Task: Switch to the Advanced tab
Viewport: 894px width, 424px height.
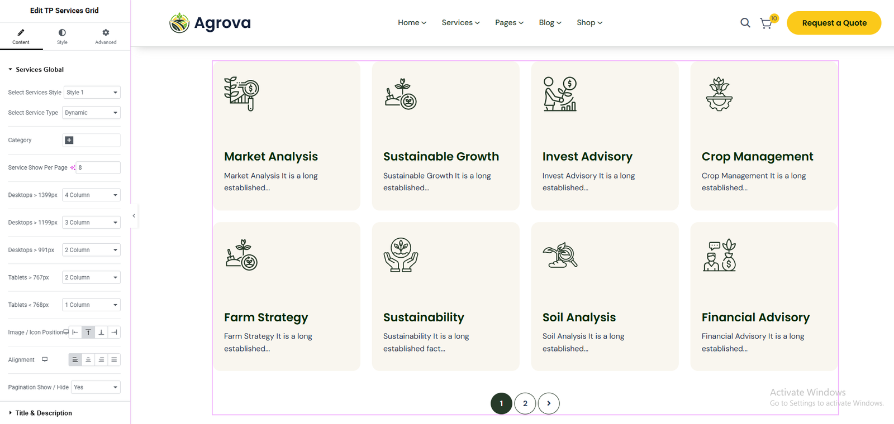Action: coord(106,36)
